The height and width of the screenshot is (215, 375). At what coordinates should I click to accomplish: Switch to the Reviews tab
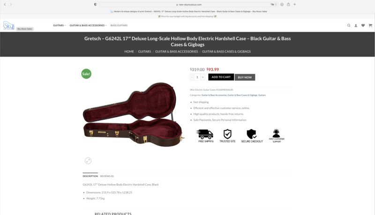click(107, 176)
